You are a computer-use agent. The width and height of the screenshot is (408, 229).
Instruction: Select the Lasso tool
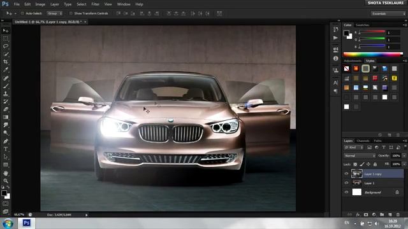tap(6, 46)
